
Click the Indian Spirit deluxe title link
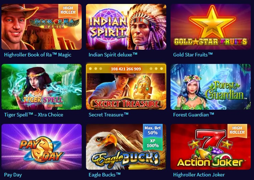pyautogui.click(x=113, y=55)
